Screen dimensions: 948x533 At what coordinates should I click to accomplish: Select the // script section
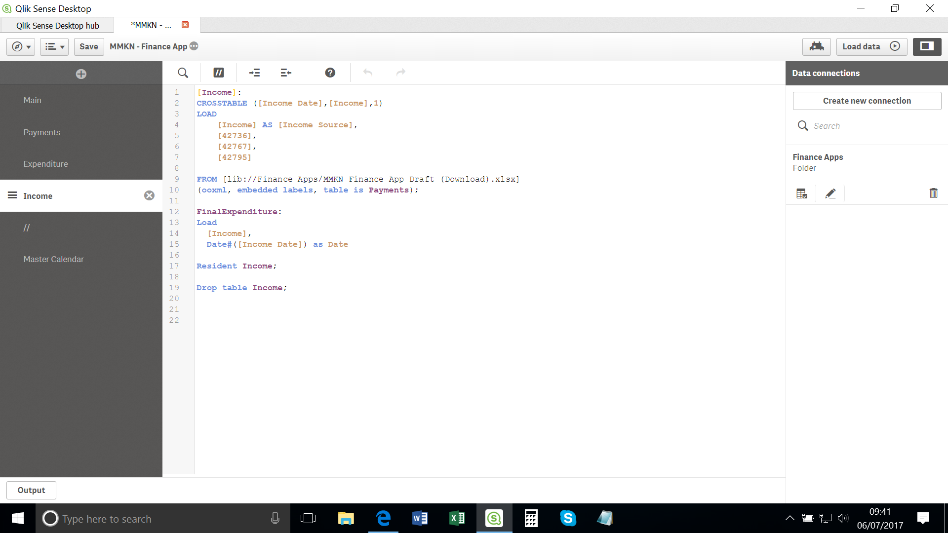coord(81,228)
